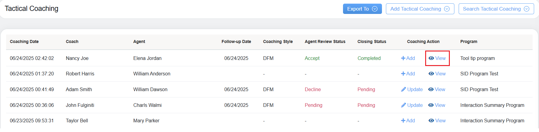This screenshot has width=539, height=132.
Task: Expand Search Tactical Coaching panel
Action: (496, 9)
